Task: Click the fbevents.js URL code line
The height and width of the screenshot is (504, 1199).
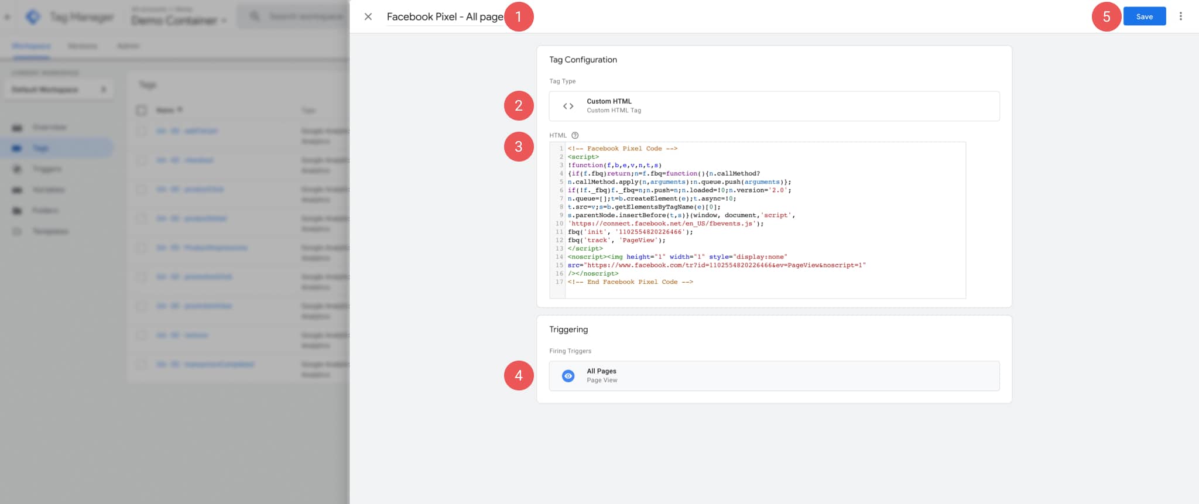Action: [x=665, y=224]
